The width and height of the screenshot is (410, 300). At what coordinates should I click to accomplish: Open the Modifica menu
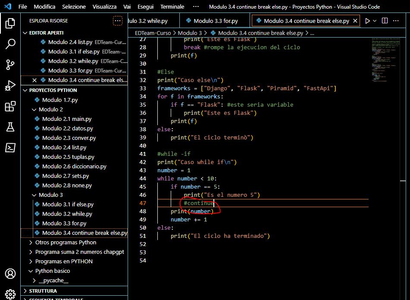44,6
